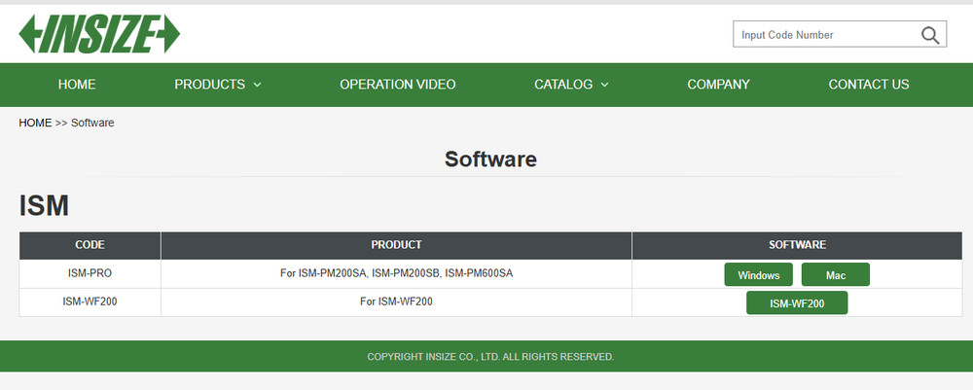Expand the chevron arrow beside CATALOG

tap(605, 86)
